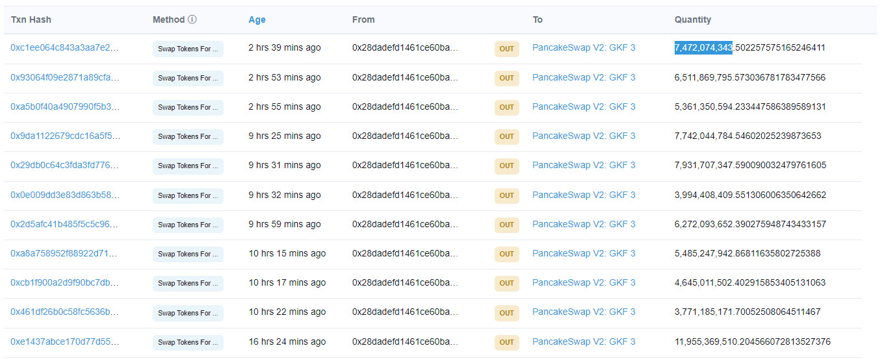
Task: Click the Method info icon
Action: 192,19
